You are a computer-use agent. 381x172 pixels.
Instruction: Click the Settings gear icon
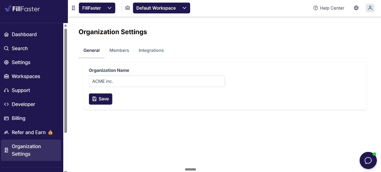click(x=7, y=62)
